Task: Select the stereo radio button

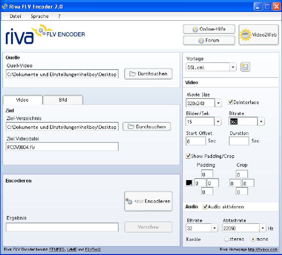Action: (x=226, y=239)
